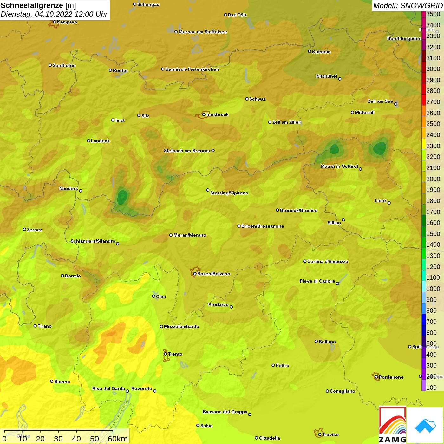Select the Sterzing/Vipiteno label
Screen dimensions: 444x444
229,193
